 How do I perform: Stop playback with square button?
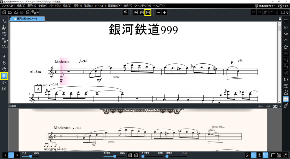(x=11, y=155)
